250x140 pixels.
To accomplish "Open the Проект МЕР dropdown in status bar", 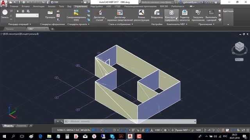I will [x=182, y=130].
